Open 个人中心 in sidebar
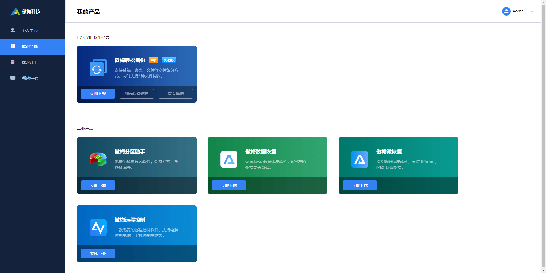The width and height of the screenshot is (546, 273). (x=33, y=30)
